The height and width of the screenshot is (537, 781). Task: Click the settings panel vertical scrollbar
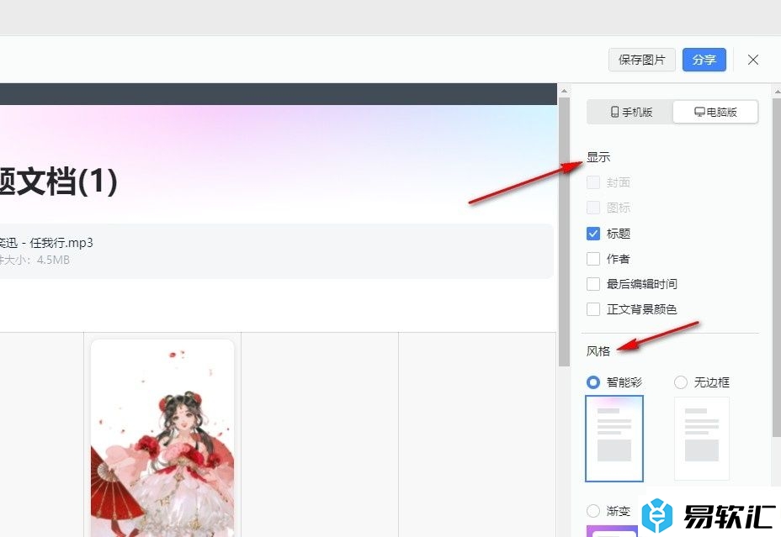pyautogui.click(x=777, y=267)
